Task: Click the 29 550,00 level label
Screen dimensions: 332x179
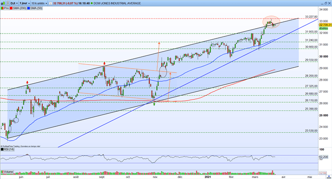Action: tap(311, 60)
